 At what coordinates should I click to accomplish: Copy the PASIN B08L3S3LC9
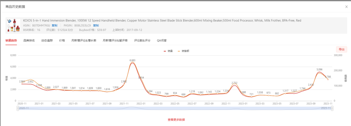96,26
